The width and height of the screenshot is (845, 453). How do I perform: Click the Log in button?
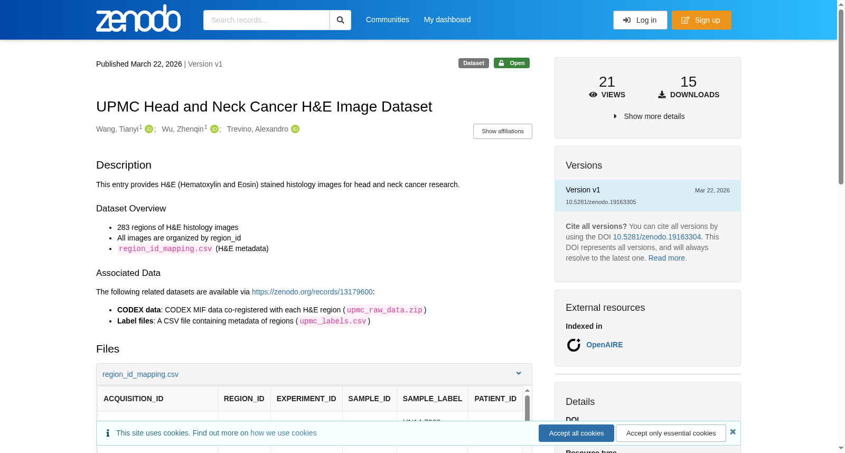[x=640, y=20]
